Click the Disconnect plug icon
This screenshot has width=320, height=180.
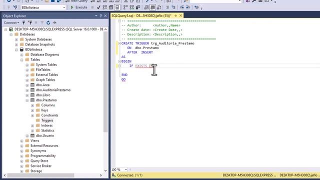click(x=30, y=22)
